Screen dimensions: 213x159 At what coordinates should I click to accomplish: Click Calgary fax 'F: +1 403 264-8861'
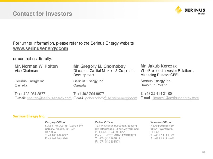(x=56, y=138)
